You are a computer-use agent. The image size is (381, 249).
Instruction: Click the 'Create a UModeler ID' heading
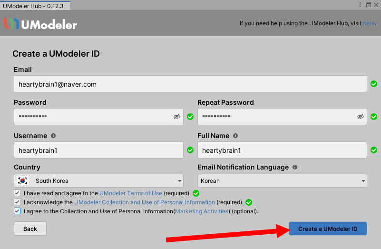[x=56, y=54]
